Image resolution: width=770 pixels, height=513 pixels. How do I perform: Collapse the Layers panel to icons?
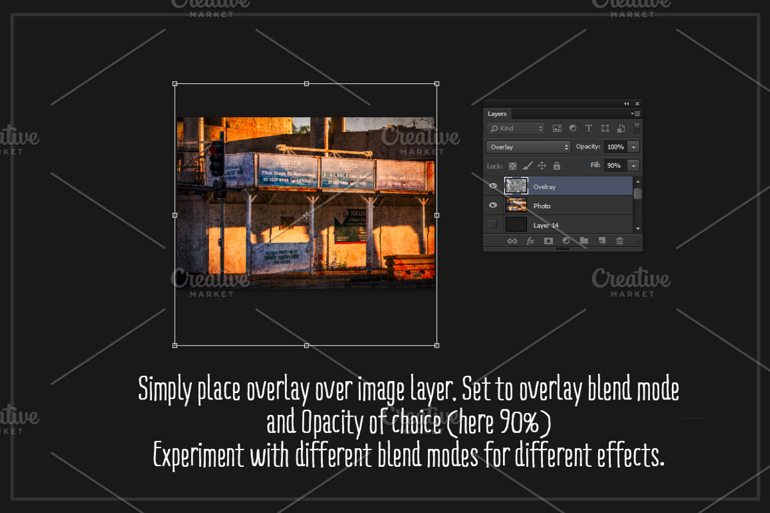[626, 104]
